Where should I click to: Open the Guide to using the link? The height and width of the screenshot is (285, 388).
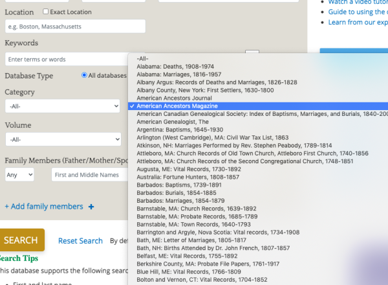click(x=358, y=12)
